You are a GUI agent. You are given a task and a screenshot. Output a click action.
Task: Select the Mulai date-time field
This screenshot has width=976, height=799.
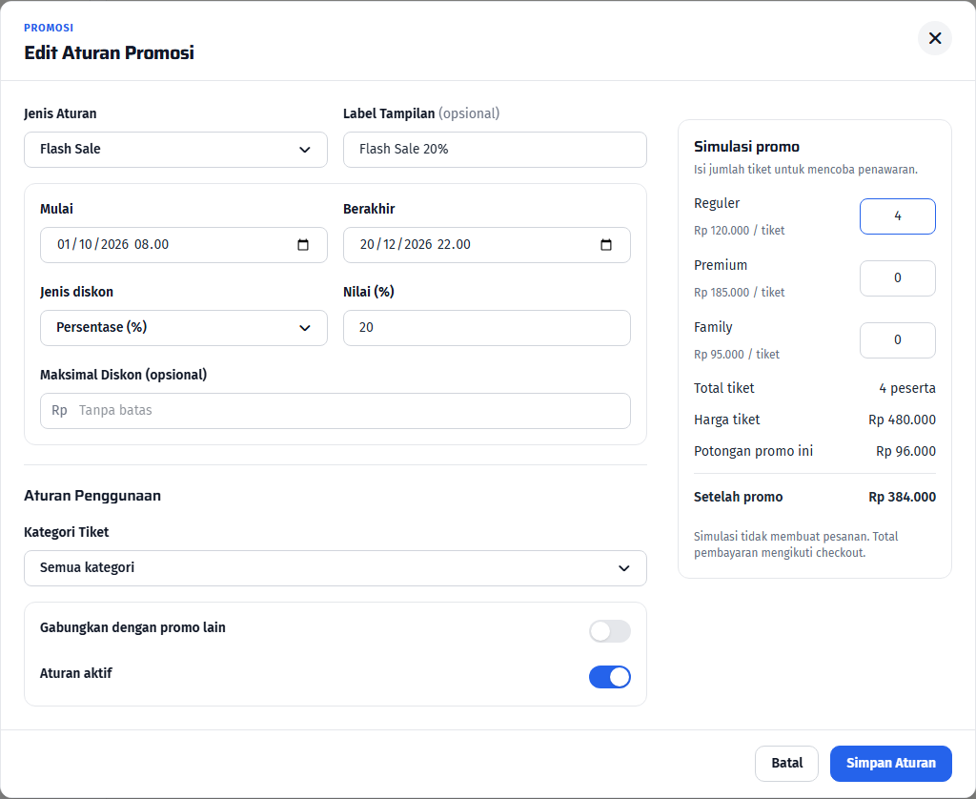coord(184,245)
